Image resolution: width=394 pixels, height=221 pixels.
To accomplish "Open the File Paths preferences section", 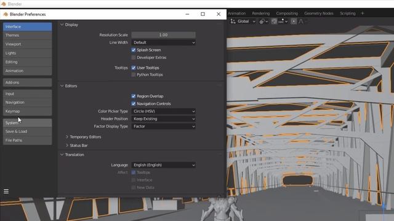I will pos(27,141).
